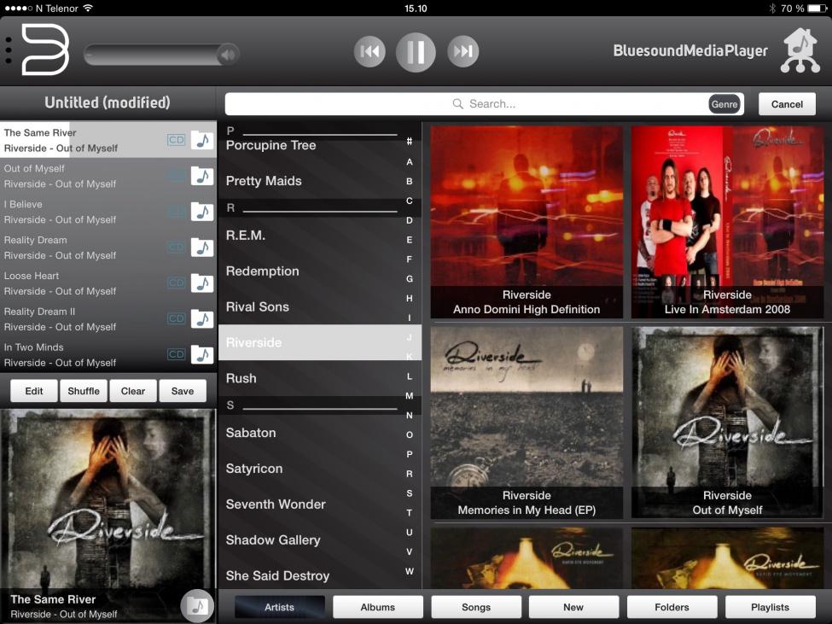Open the Bluesound logo menu
The width and height of the screenshot is (832, 624).
tap(45, 50)
